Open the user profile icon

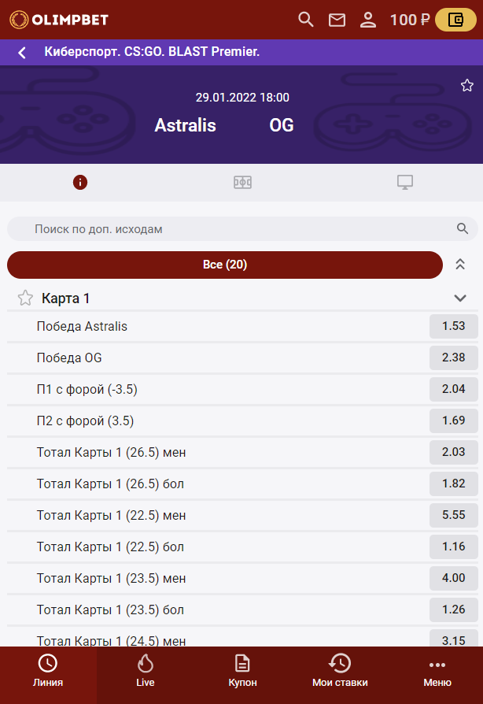(x=367, y=20)
